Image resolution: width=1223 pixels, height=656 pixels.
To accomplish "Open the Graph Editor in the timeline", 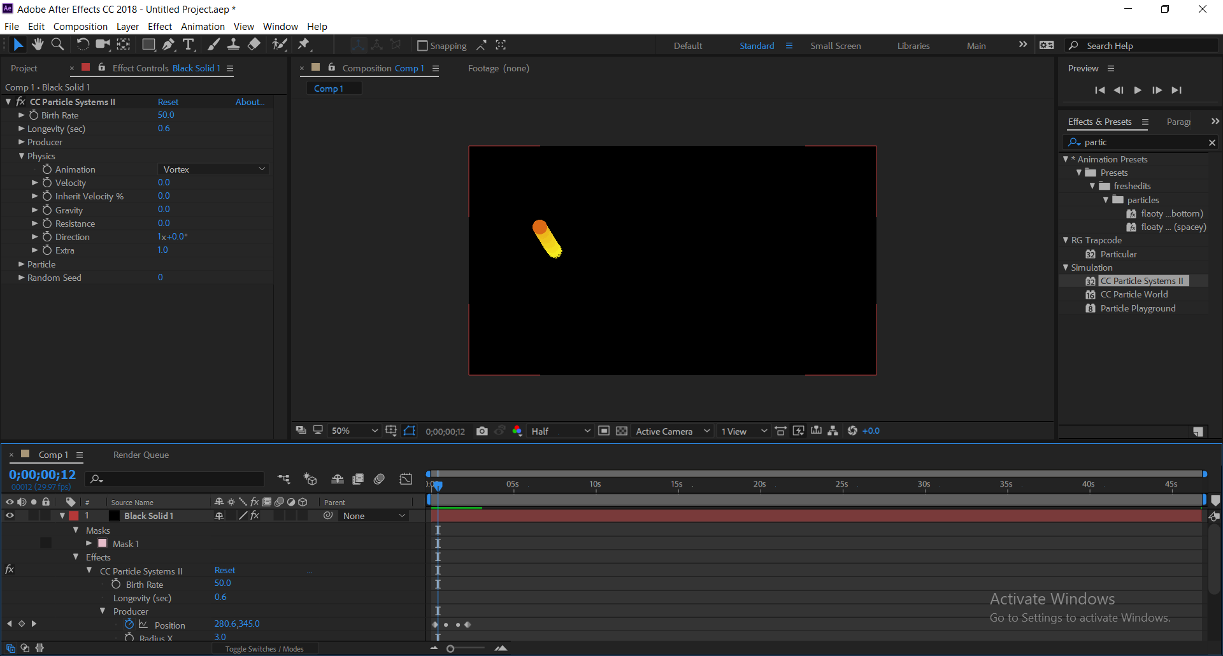I will [x=406, y=478].
